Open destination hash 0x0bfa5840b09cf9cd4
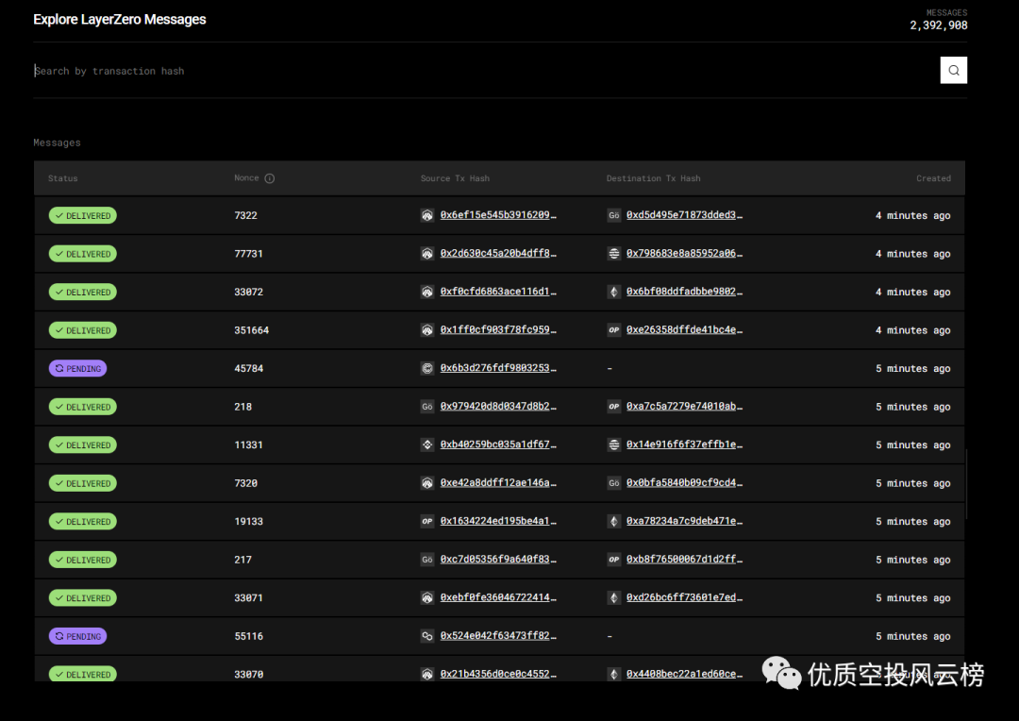The image size is (1019, 721). 684,483
